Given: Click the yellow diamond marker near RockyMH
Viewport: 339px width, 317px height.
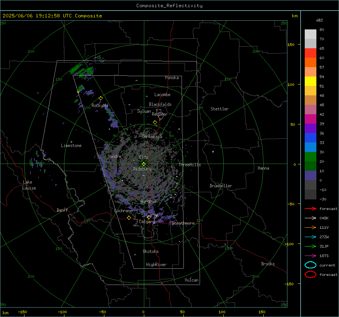Looking at the screenshot, I should pyautogui.click(x=101, y=98).
